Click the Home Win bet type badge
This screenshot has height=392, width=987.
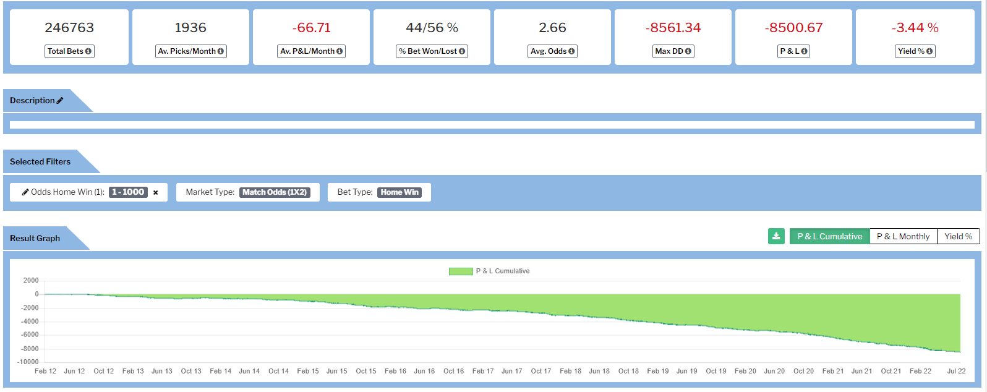pos(399,192)
